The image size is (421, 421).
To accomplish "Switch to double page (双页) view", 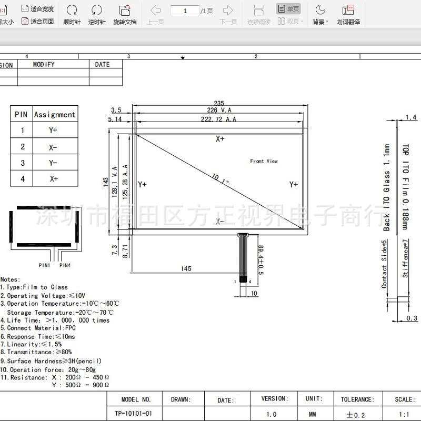I will [x=288, y=21].
